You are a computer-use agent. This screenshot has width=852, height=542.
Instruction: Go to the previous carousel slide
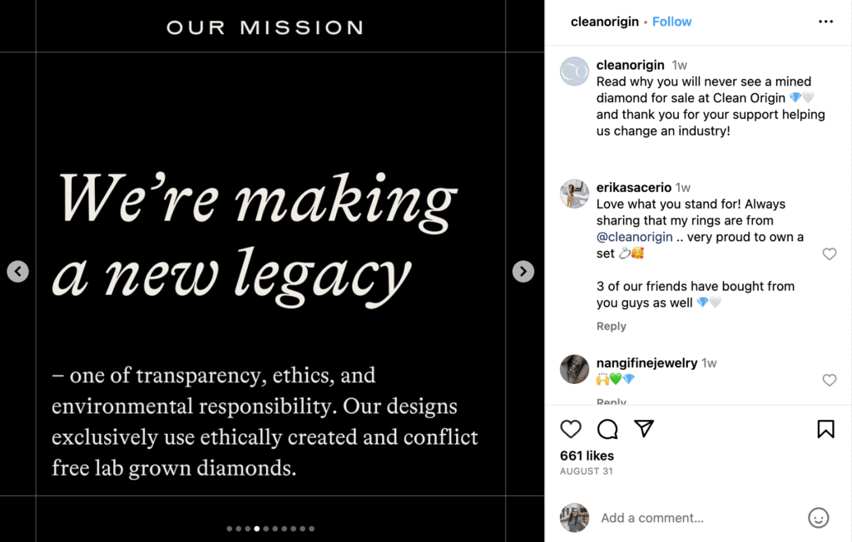pyautogui.click(x=18, y=271)
